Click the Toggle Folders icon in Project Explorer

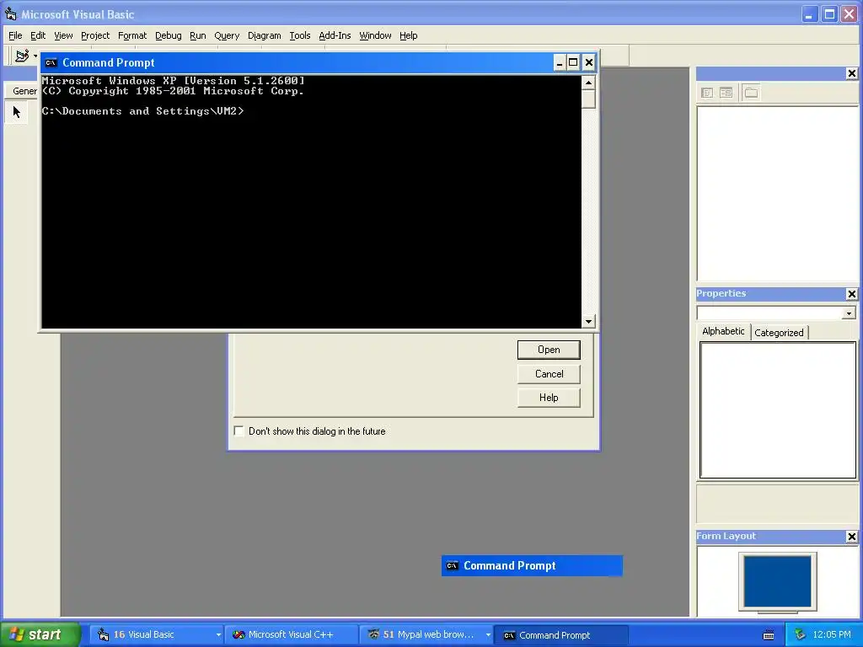pos(751,93)
